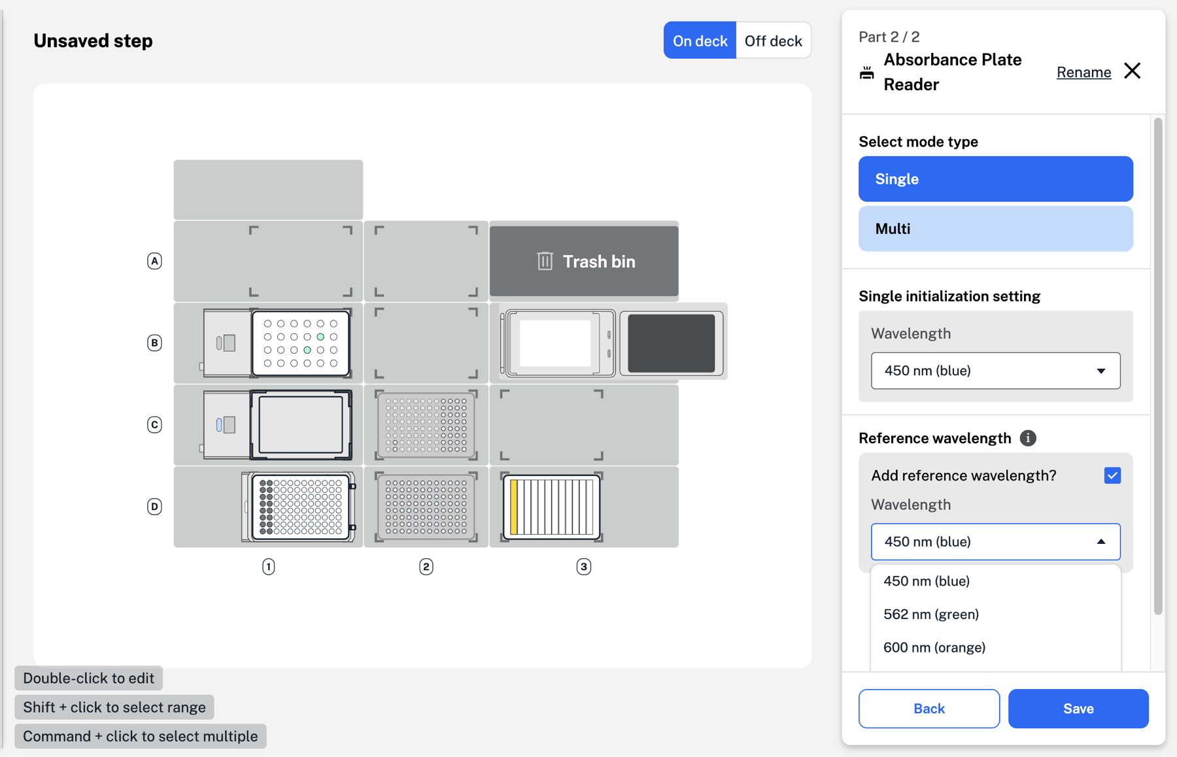Select the module labware in slot C1
Image resolution: width=1177 pixels, height=757 pixels.
301,425
